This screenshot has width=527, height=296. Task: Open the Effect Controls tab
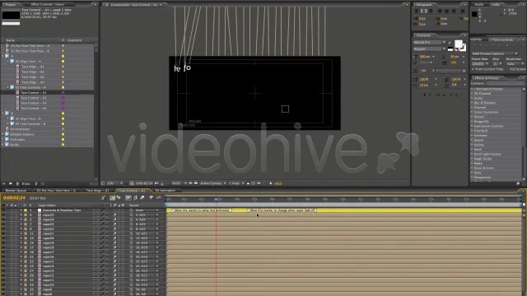tap(48, 4)
